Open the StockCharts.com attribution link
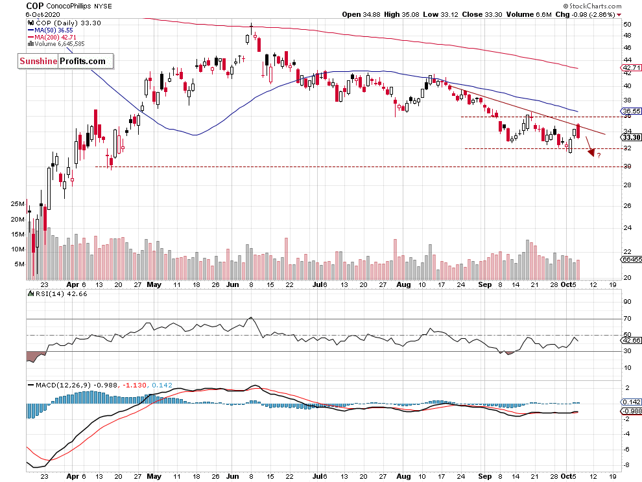This screenshot has height=482, width=642. pyautogui.click(x=592, y=6)
